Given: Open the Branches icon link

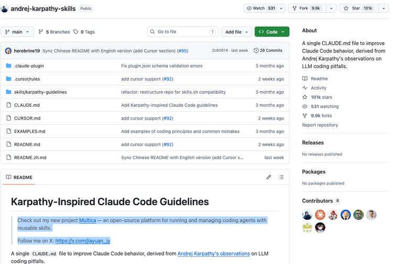Looking at the screenshot, I should pos(40,32).
